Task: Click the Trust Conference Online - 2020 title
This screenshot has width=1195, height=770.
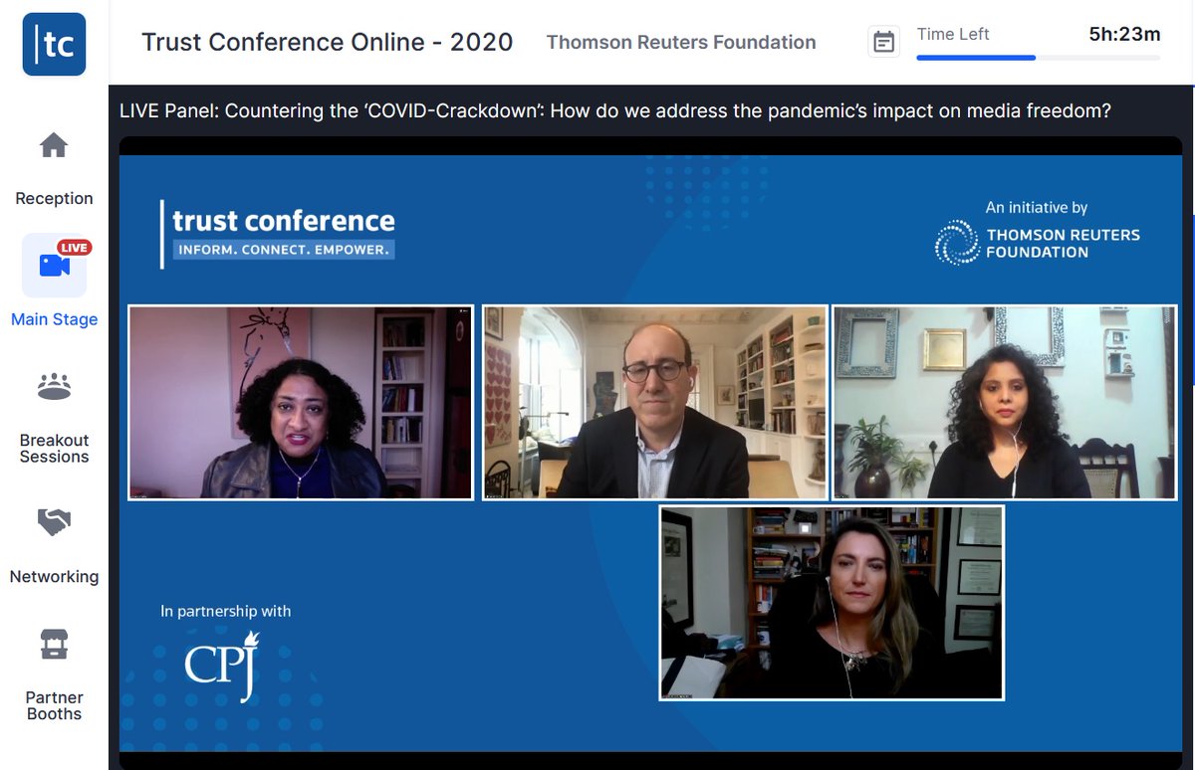Action: (x=328, y=42)
